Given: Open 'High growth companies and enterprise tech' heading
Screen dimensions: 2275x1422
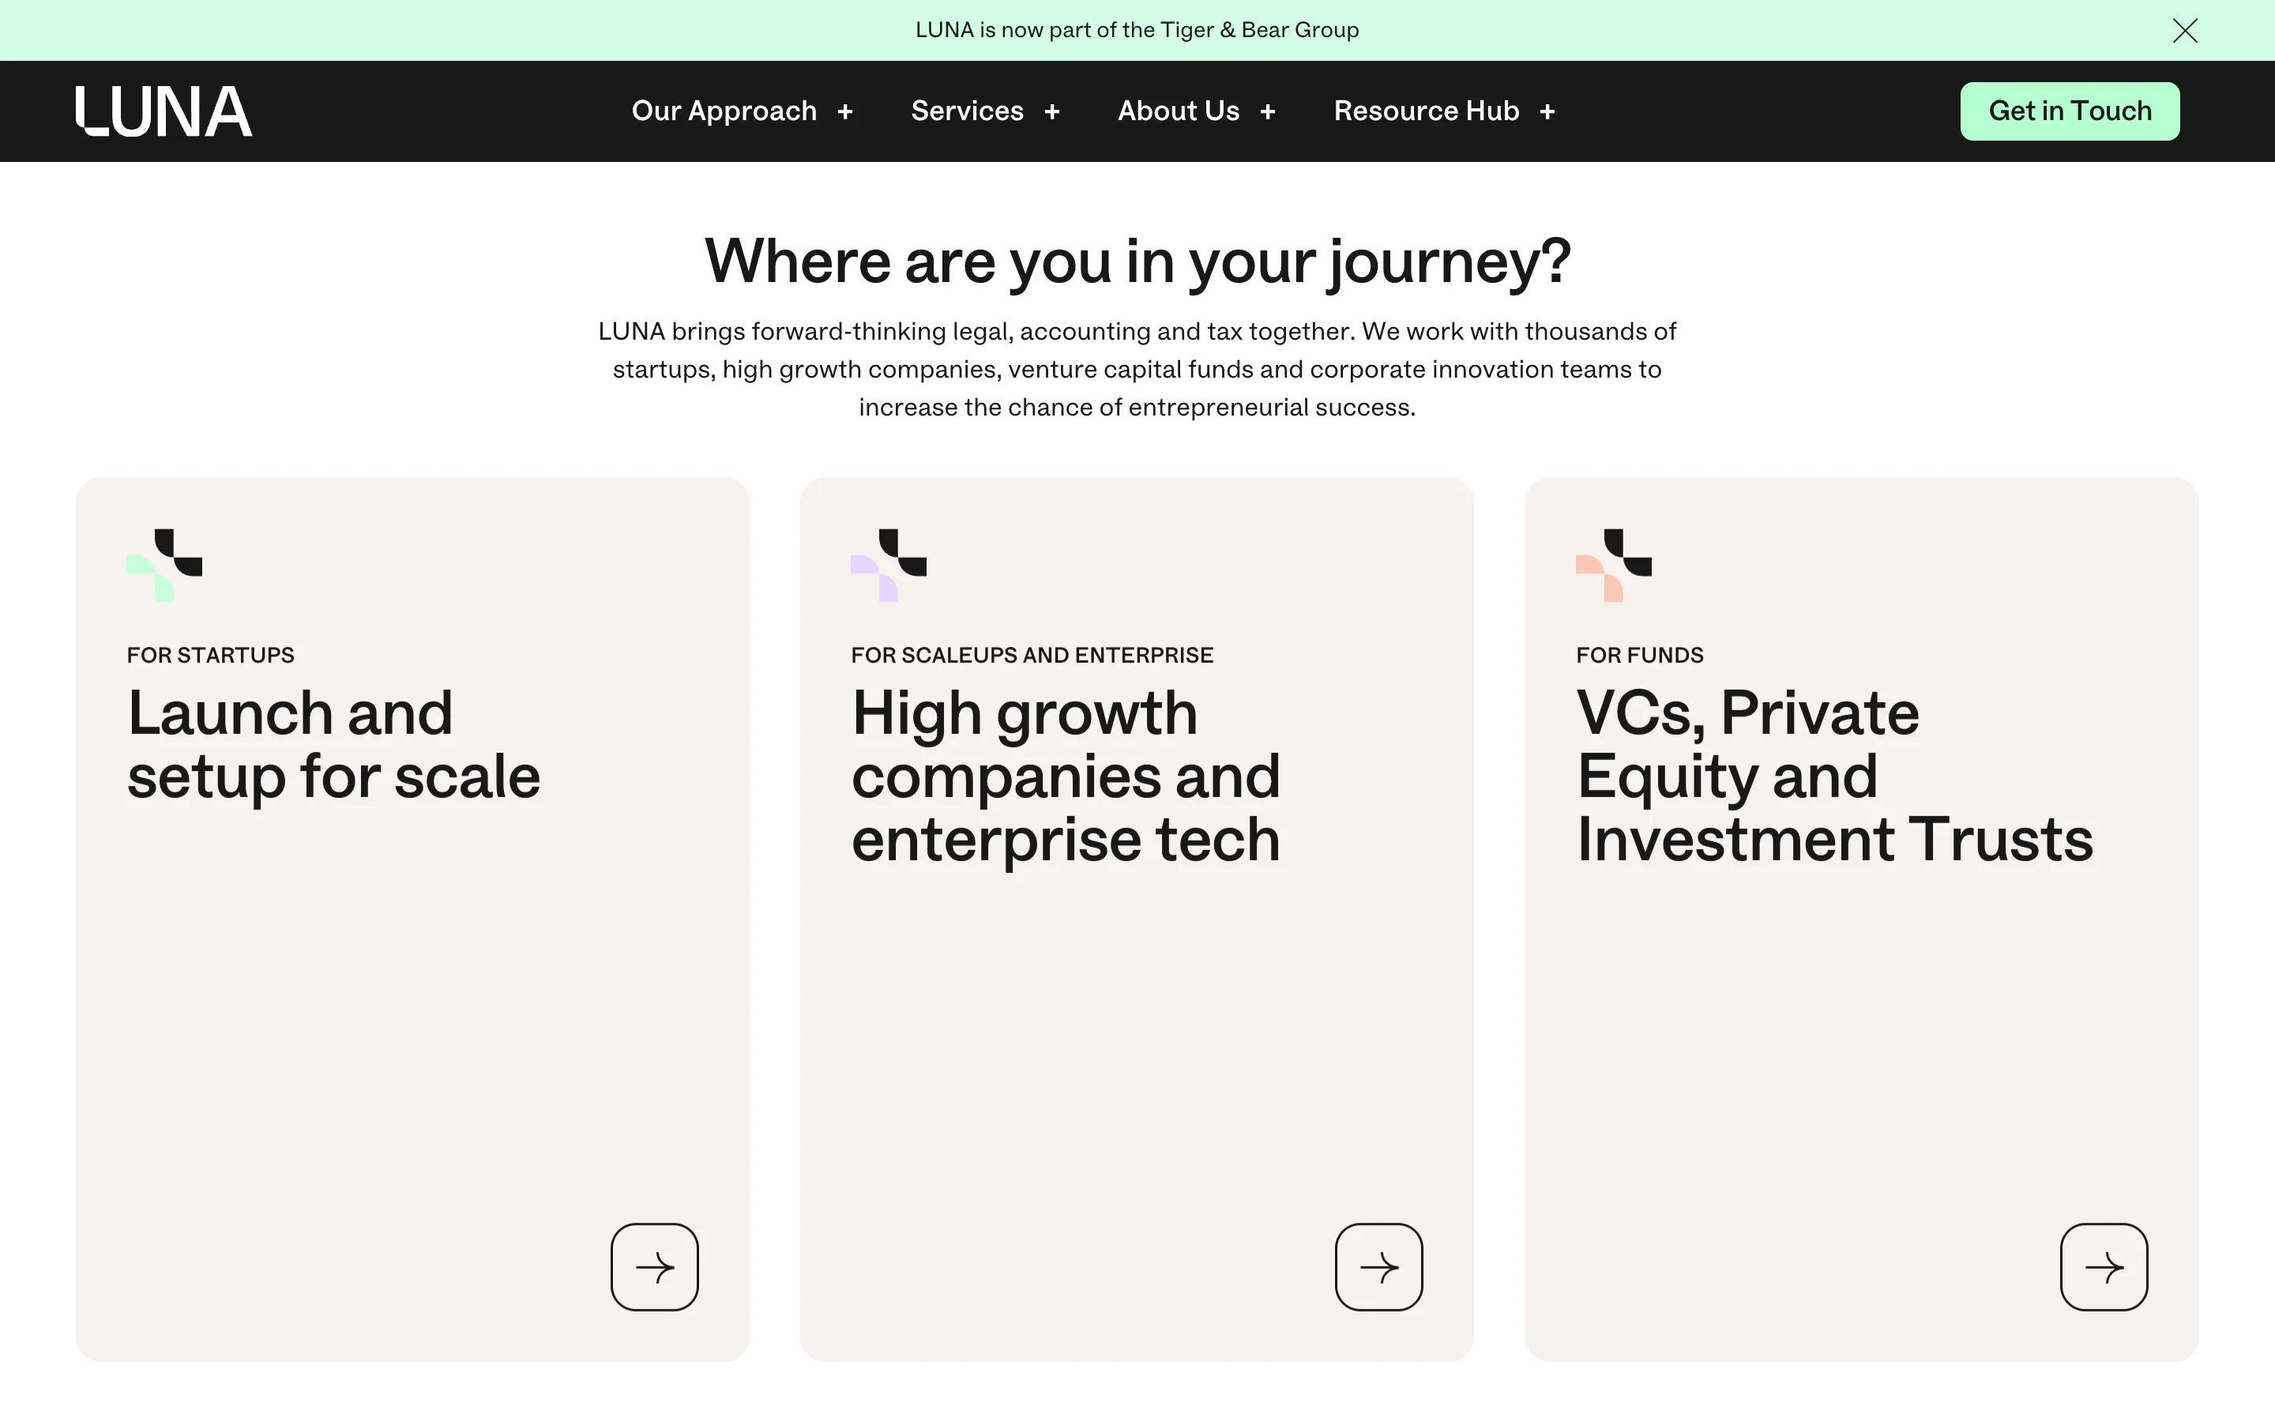Looking at the screenshot, I should point(1065,775).
